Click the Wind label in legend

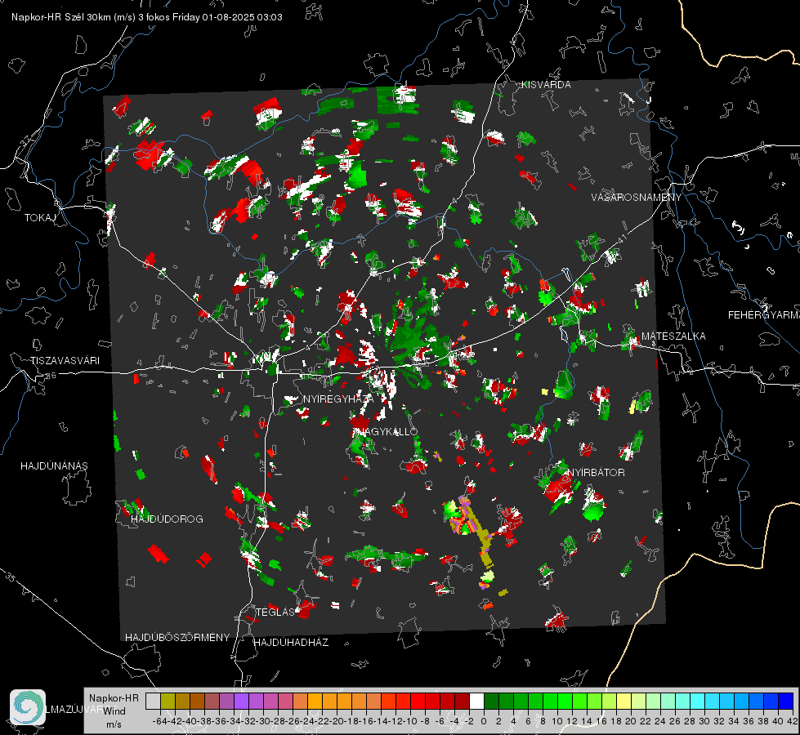click(x=114, y=711)
